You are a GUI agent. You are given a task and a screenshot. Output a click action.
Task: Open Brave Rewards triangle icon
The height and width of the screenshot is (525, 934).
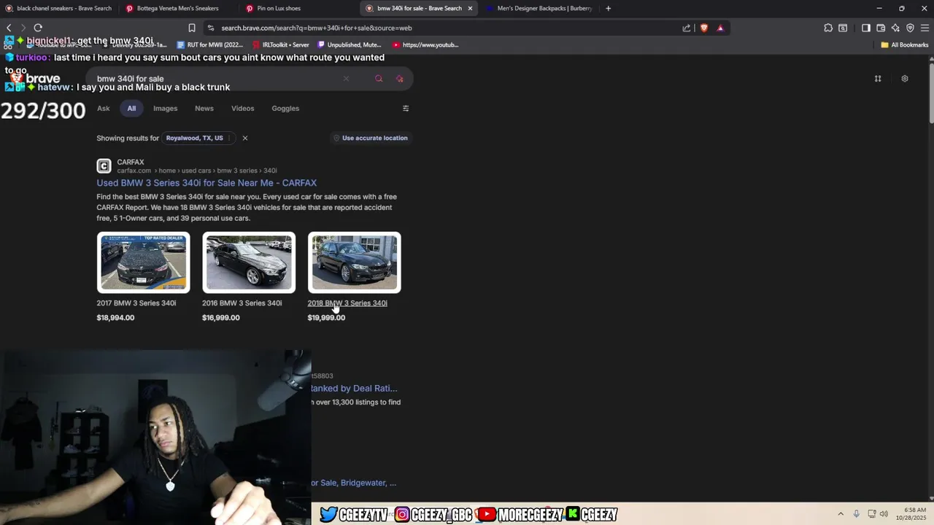tap(720, 28)
